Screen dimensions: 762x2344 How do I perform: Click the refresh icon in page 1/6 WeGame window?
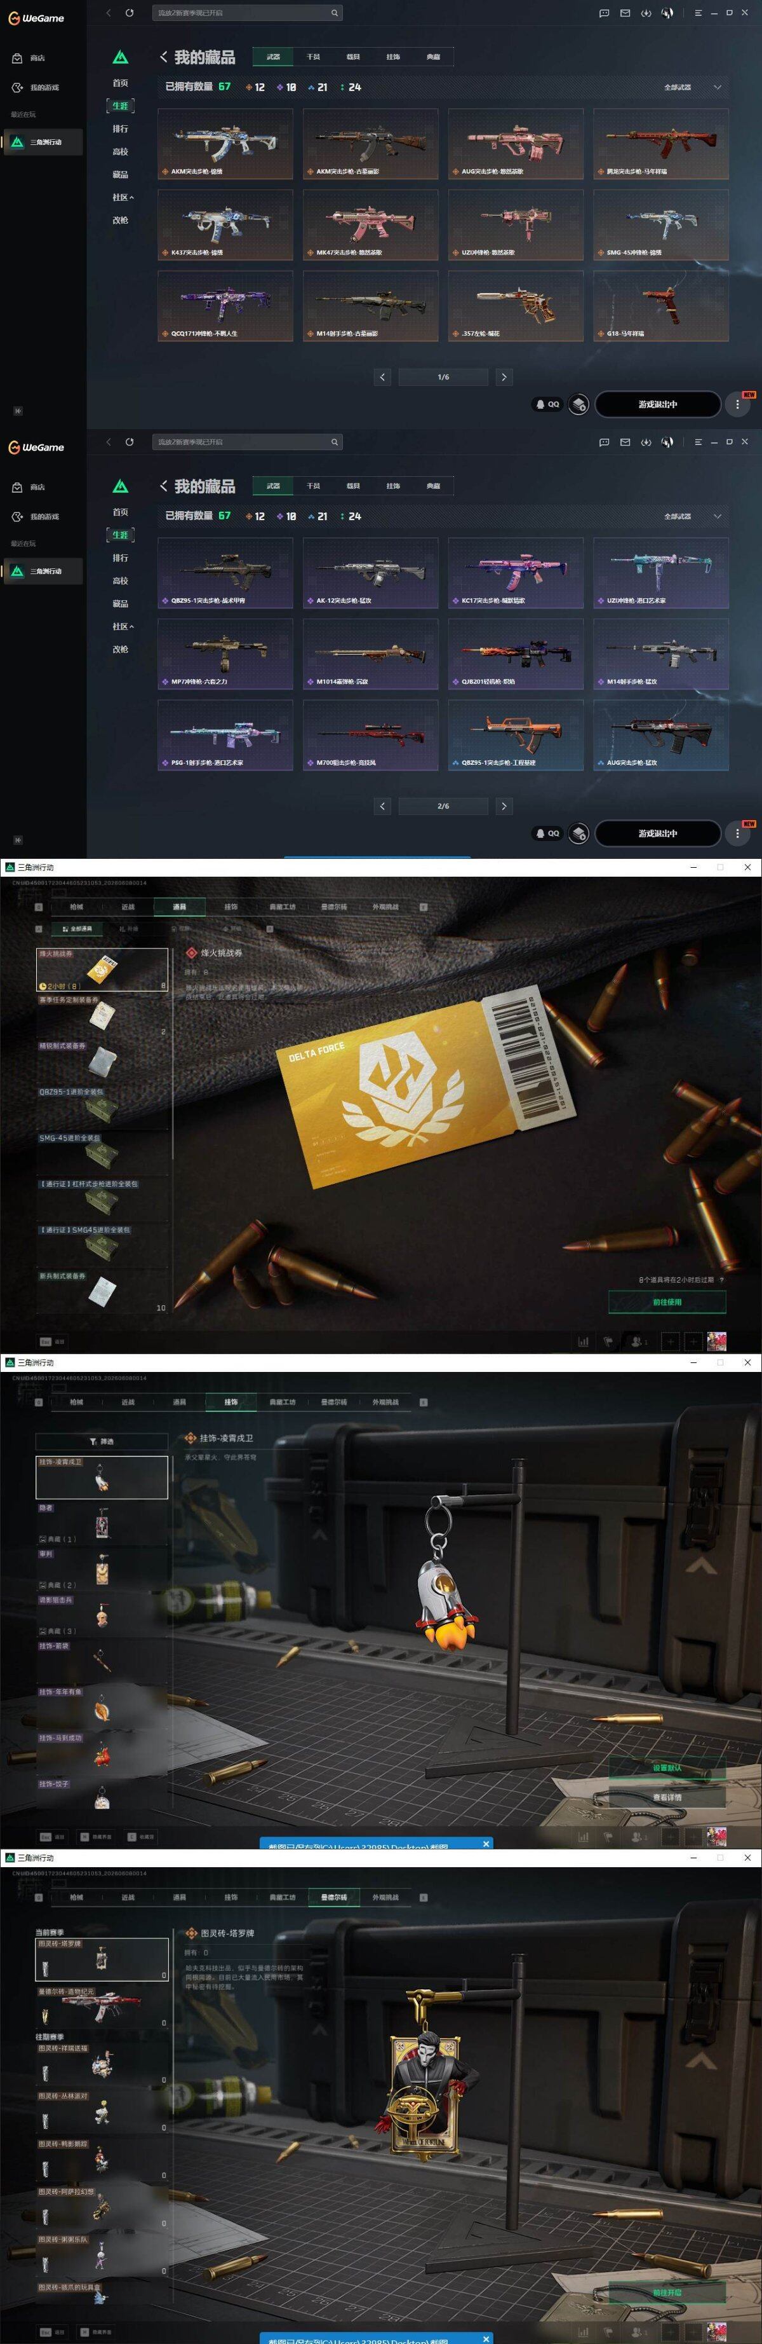129,13
